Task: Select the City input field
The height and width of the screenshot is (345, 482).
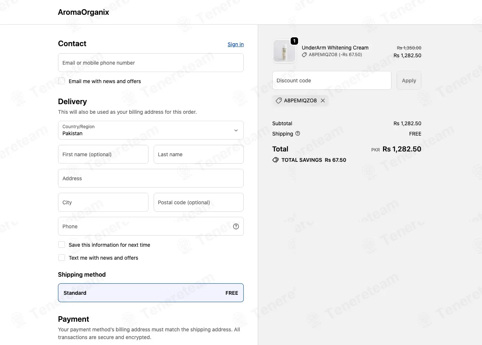Action: point(103,202)
